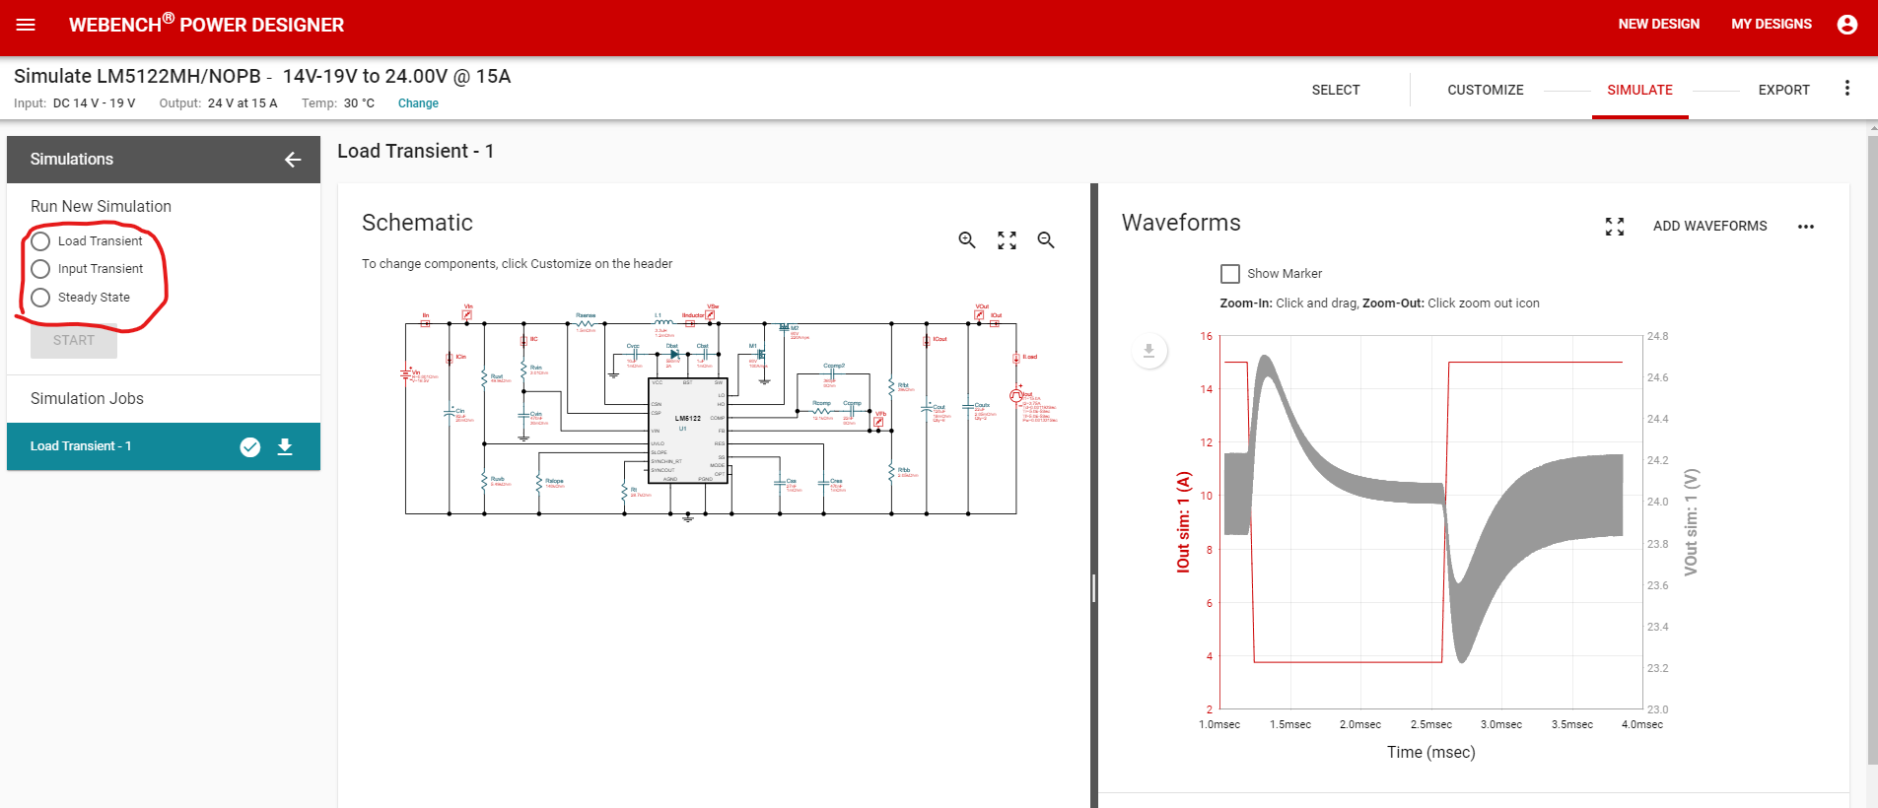Select the Load Transient radio option
This screenshot has width=1878, height=808.
[40, 241]
